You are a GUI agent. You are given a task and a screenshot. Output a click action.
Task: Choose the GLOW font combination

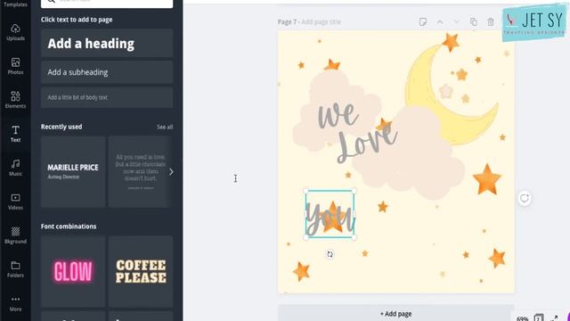point(73,271)
